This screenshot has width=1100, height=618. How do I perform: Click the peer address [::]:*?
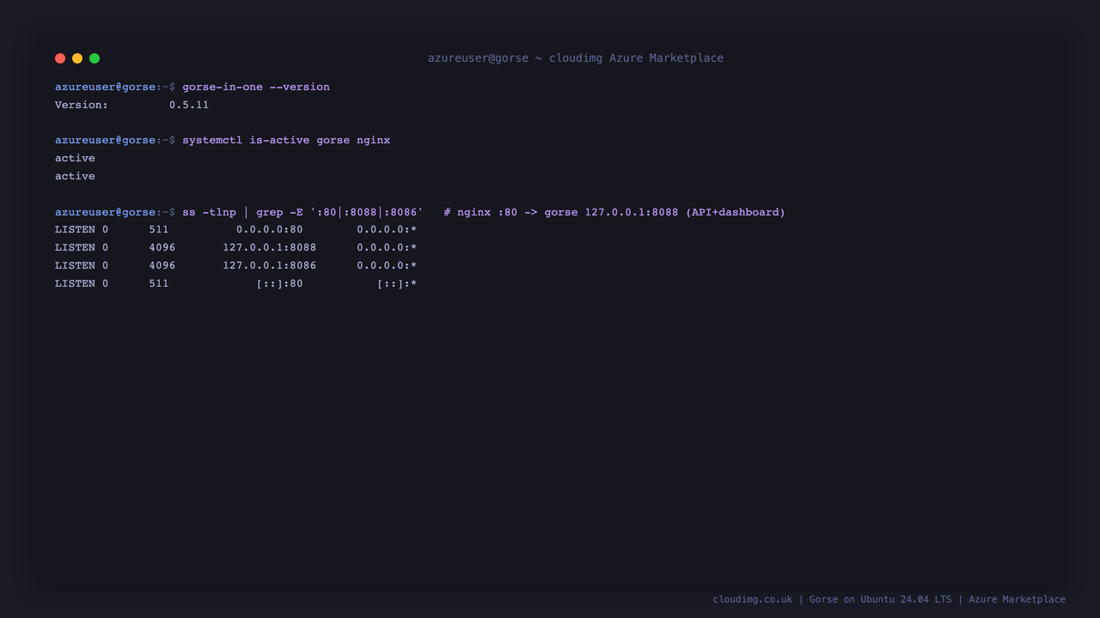pos(397,283)
